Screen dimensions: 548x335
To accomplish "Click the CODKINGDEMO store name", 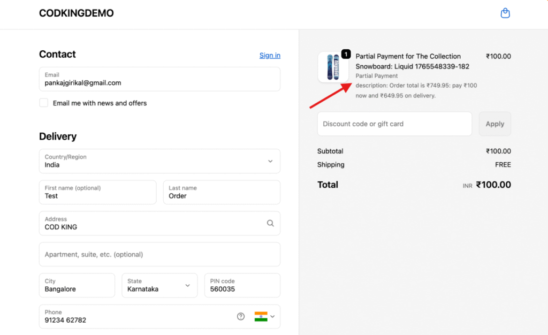I will point(76,13).
